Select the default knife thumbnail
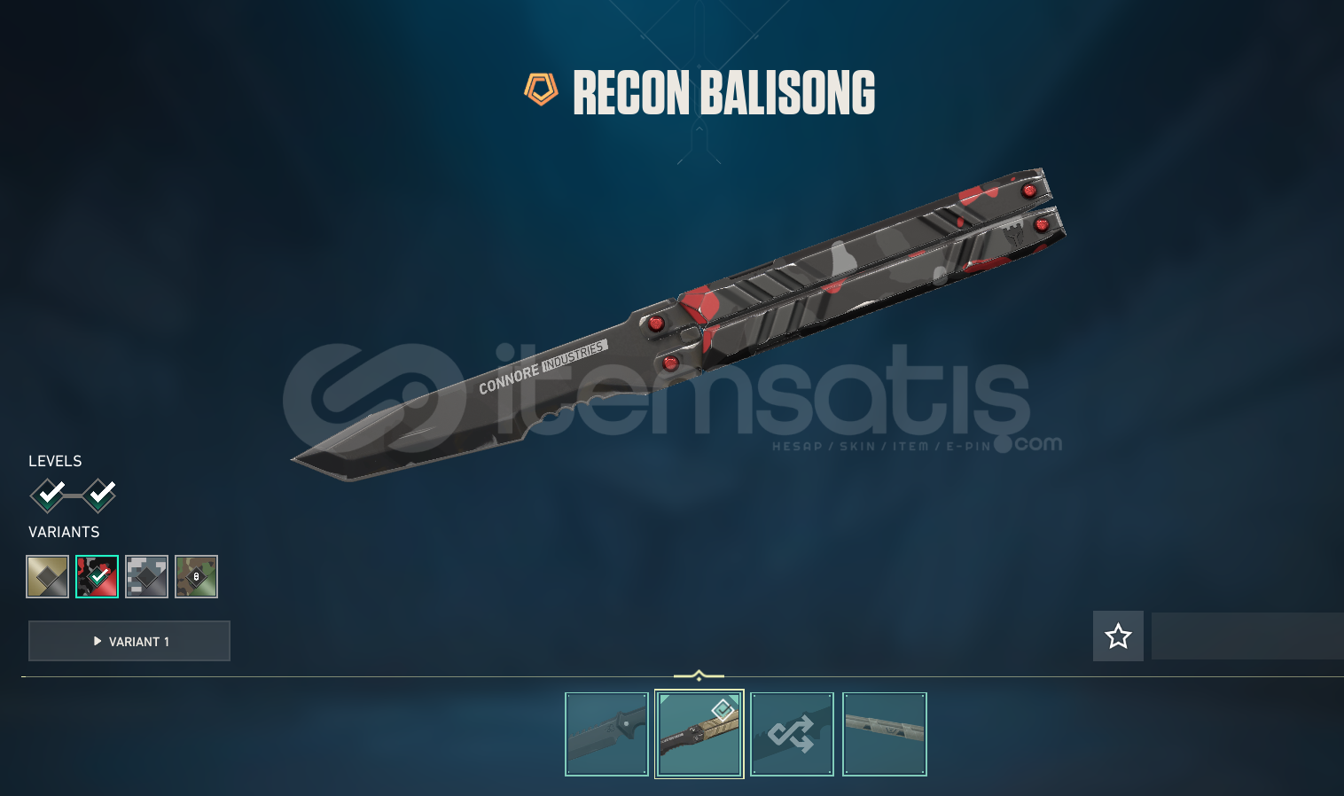This screenshot has width=1344, height=796. [607, 734]
